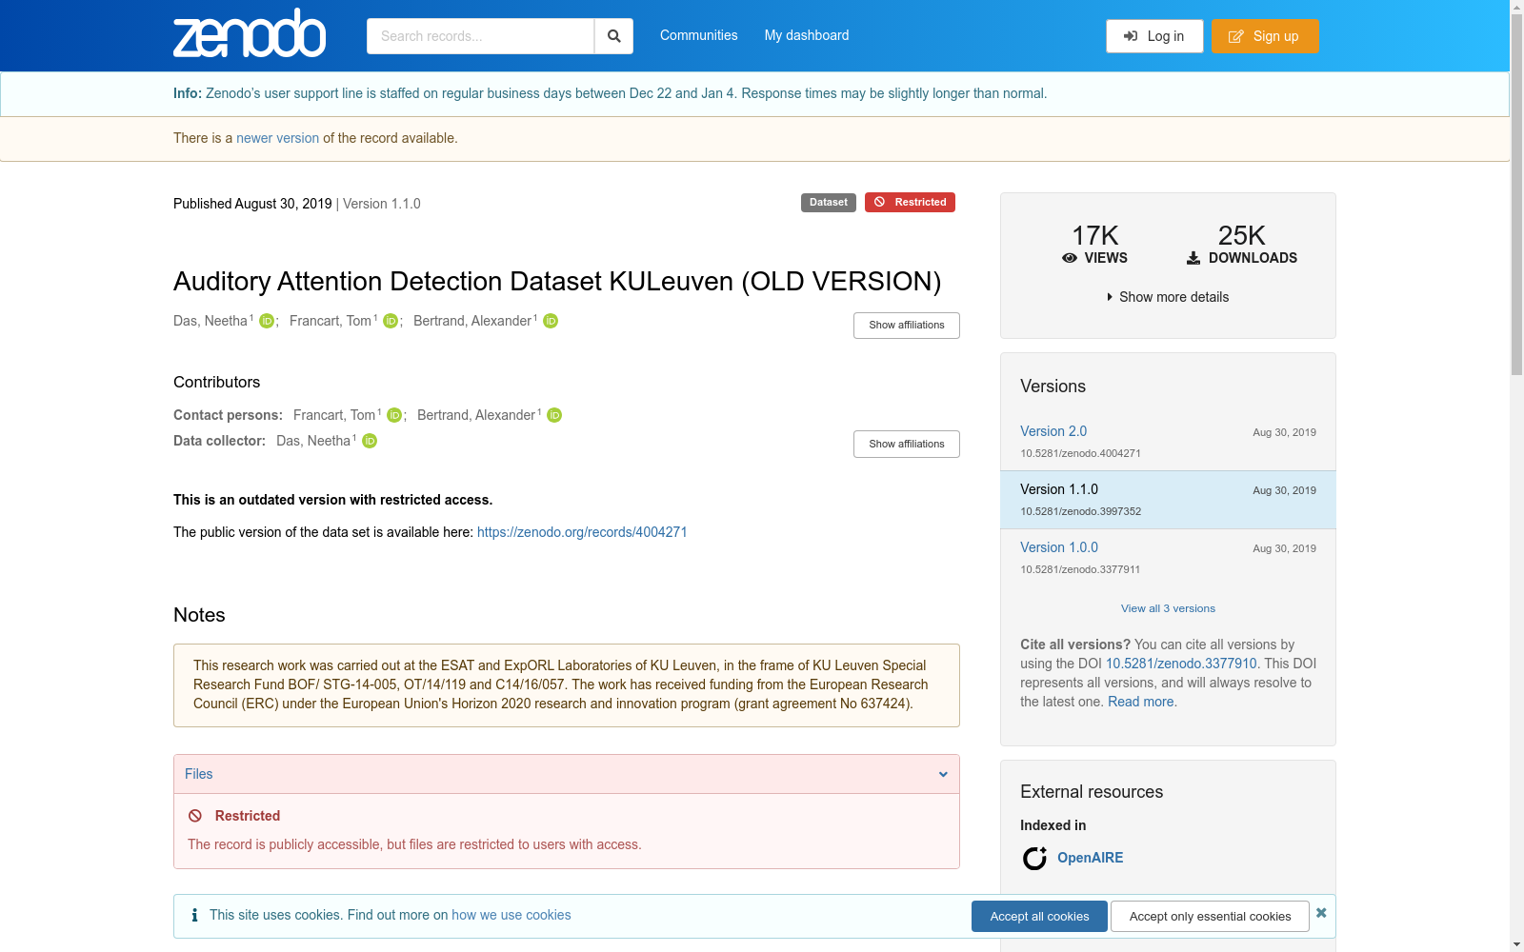The height and width of the screenshot is (952, 1524).
Task: Accept all cookies
Action: coord(1039,916)
